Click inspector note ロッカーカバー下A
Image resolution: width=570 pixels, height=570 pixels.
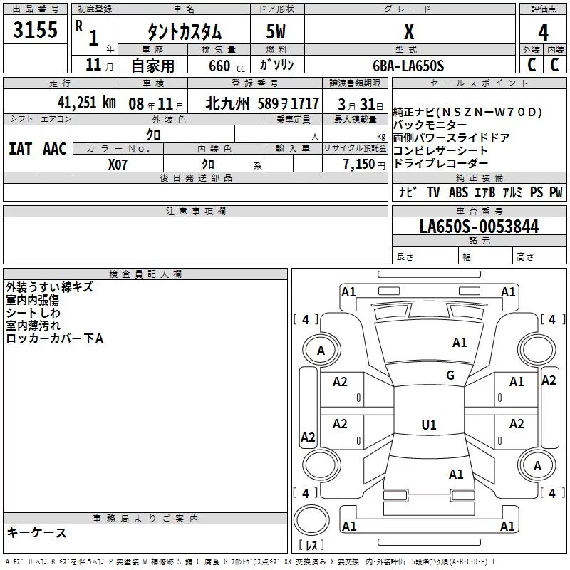point(55,338)
